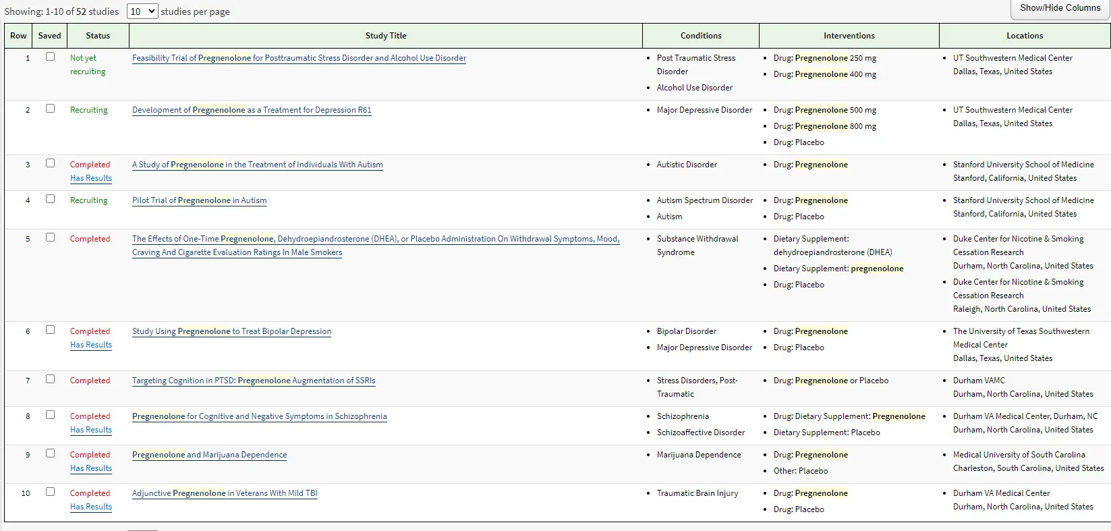The width and height of the screenshot is (1111, 531).
Task: Mark row 5 study as saved
Action: (50, 237)
